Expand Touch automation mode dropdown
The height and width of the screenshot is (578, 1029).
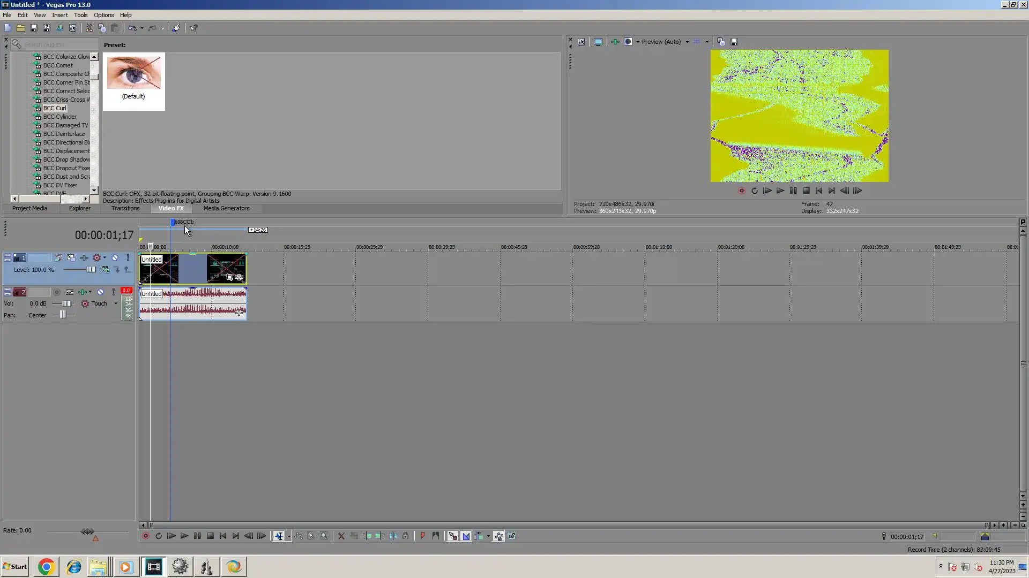pyautogui.click(x=116, y=303)
